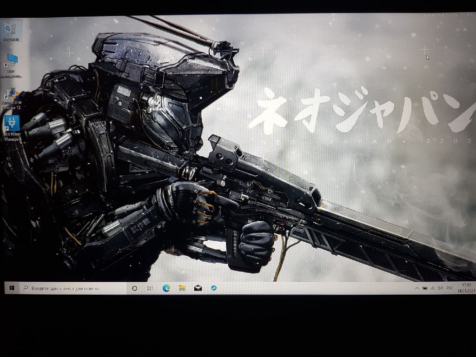Image resolution: width=476 pixels, height=357 pixels.
Task: Open the Корзина recycle bin icon
Action: pyautogui.click(x=11, y=30)
